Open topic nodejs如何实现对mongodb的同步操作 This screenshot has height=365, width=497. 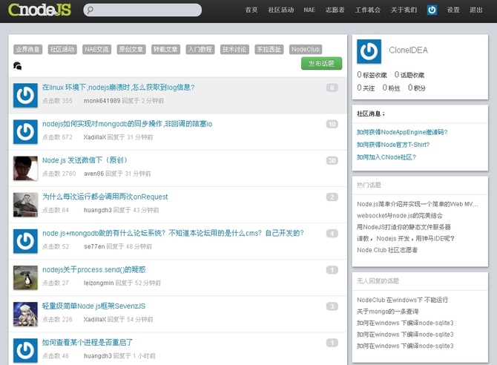click(x=127, y=124)
